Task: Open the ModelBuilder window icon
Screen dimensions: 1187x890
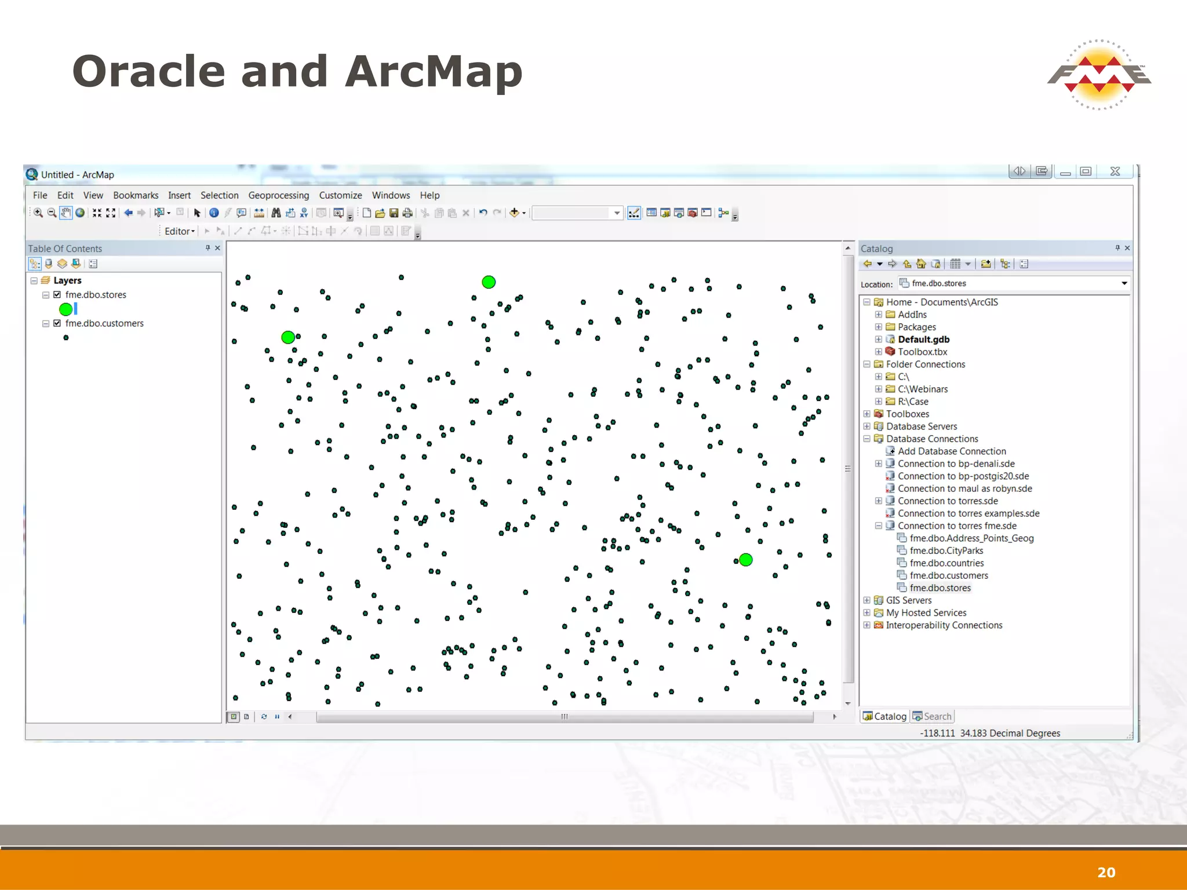Action: 723,213
